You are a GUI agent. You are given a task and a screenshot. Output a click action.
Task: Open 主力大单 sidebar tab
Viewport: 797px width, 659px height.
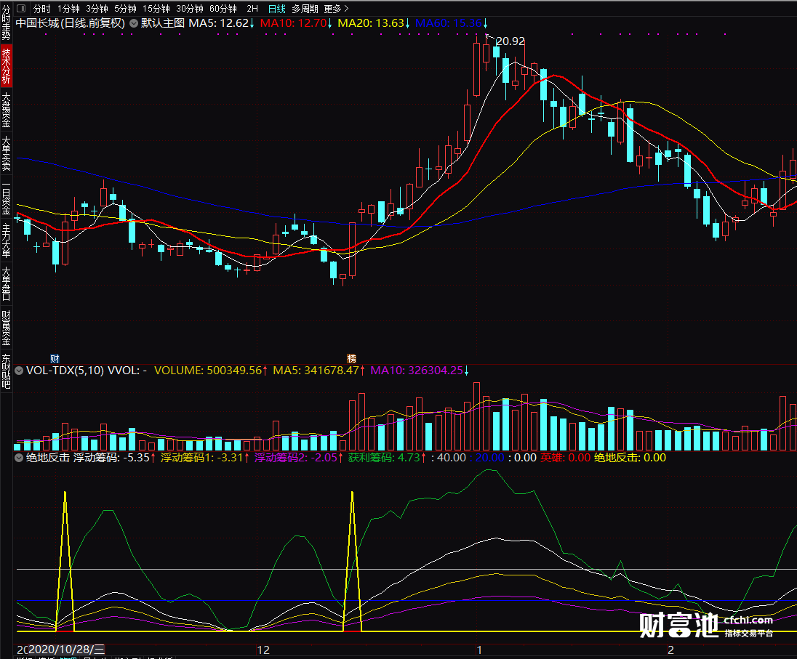(x=6, y=241)
